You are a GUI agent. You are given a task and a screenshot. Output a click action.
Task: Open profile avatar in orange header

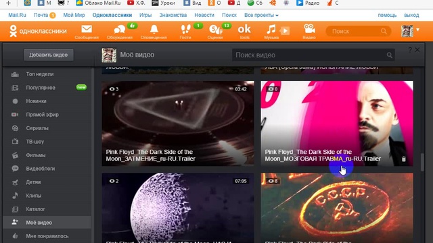pyautogui.click(x=407, y=31)
